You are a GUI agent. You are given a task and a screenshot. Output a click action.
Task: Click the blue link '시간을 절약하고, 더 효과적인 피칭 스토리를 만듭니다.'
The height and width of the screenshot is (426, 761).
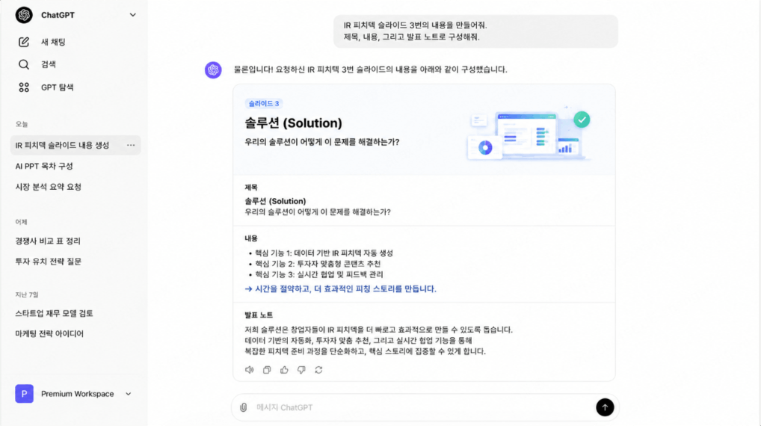tap(341, 288)
